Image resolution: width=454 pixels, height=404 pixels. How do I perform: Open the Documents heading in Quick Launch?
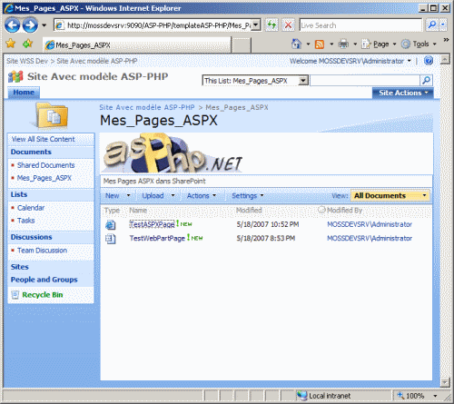coord(31,152)
